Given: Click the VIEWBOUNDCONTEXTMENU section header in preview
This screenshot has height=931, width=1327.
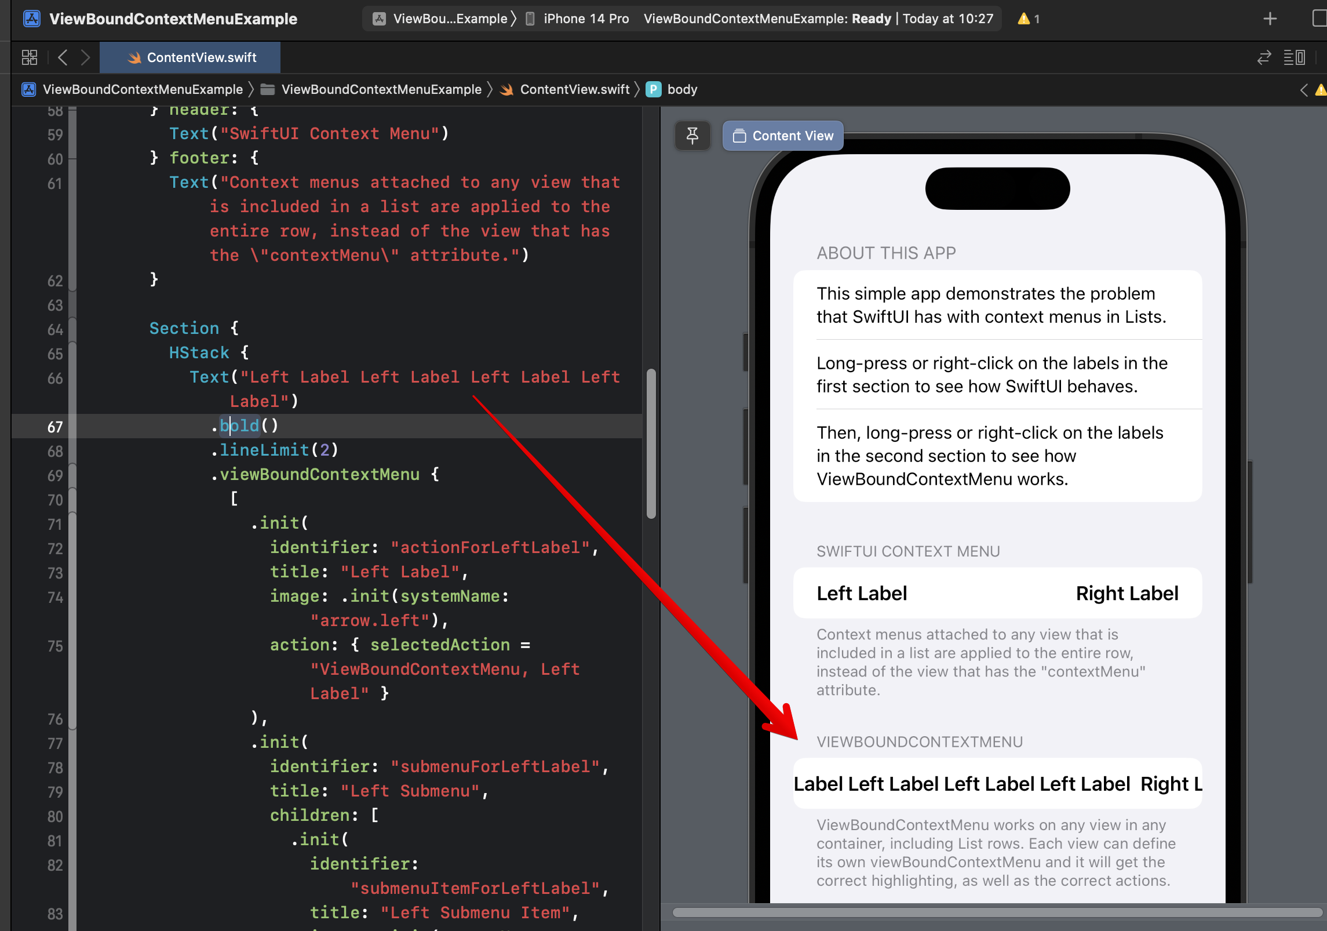Looking at the screenshot, I should [920, 741].
